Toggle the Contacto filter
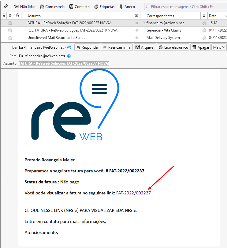 (79, 7)
